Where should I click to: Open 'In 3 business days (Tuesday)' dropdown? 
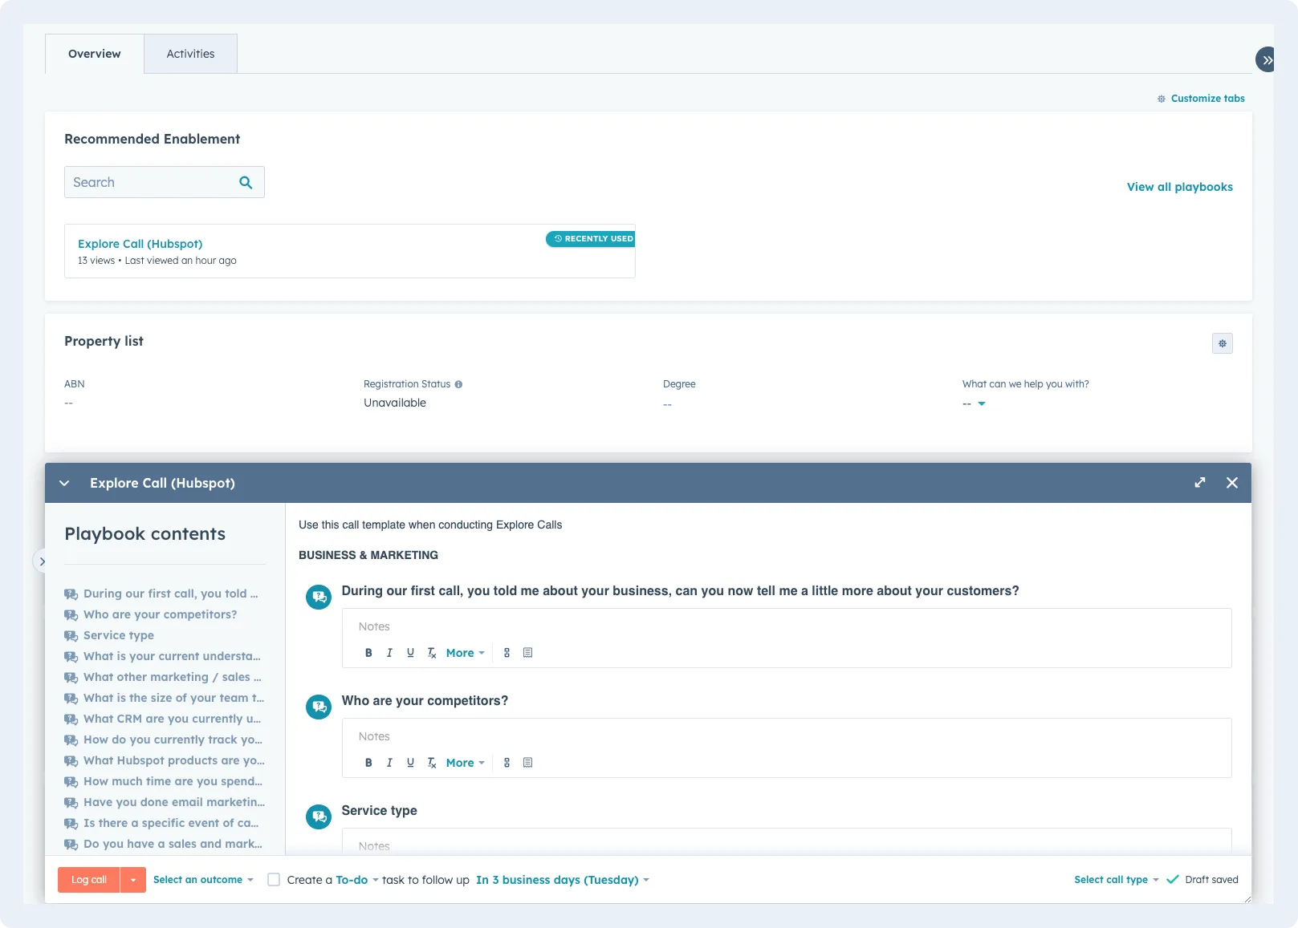point(563,880)
